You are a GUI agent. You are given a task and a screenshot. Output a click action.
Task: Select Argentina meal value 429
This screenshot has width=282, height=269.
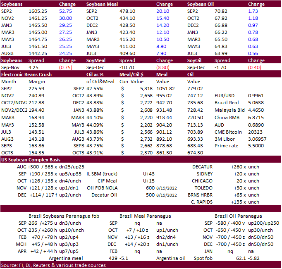coord(113,258)
